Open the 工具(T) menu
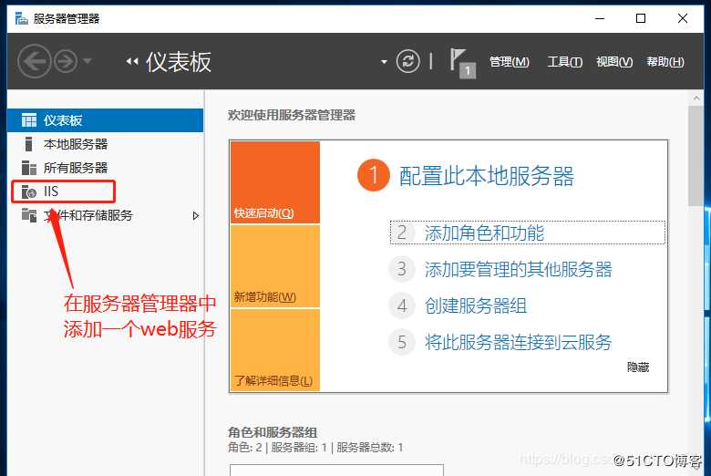The height and width of the screenshot is (476, 711). click(565, 62)
